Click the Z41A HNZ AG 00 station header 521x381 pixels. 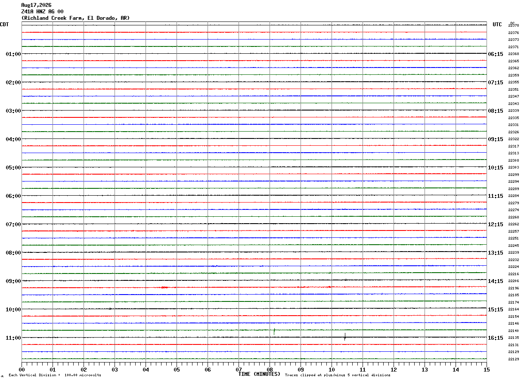click(x=42, y=12)
